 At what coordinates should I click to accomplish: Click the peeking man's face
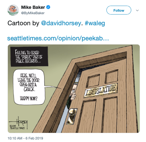[x=74, y=89]
